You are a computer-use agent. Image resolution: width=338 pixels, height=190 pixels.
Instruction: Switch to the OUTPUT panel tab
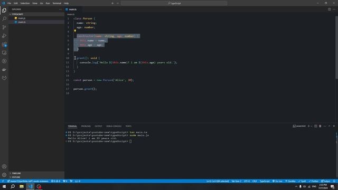point(98,126)
